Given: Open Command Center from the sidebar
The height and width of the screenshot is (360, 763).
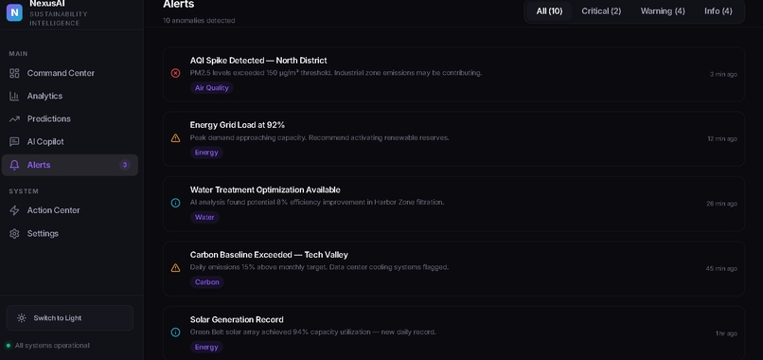Looking at the screenshot, I should pyautogui.click(x=70, y=73).
